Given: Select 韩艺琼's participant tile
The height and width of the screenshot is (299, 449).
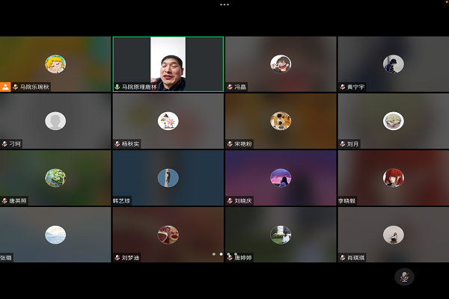Looking at the screenshot, I should (168, 177).
